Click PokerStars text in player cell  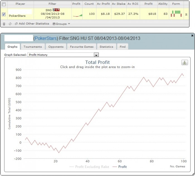click(x=17, y=16)
